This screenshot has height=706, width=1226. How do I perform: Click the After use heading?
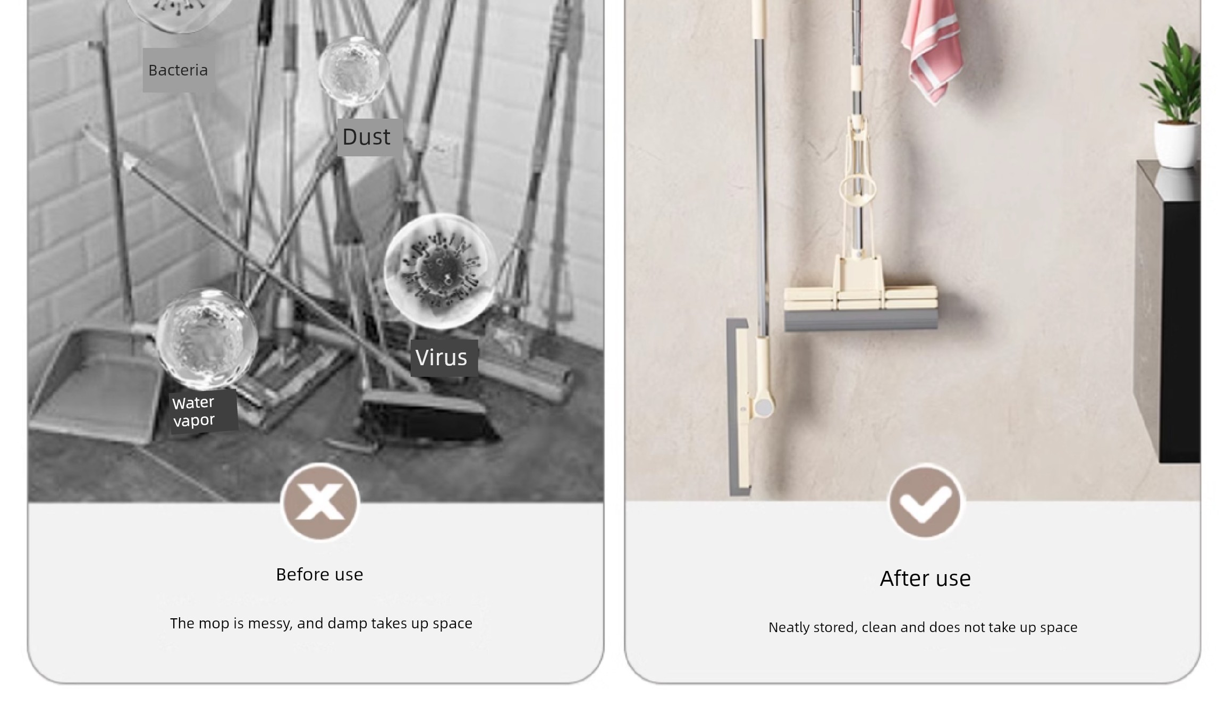click(x=925, y=578)
